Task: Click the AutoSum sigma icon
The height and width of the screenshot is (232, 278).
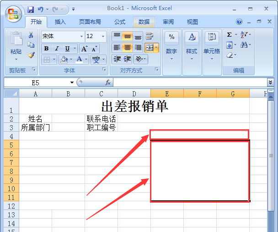Action: pyautogui.click(x=229, y=34)
